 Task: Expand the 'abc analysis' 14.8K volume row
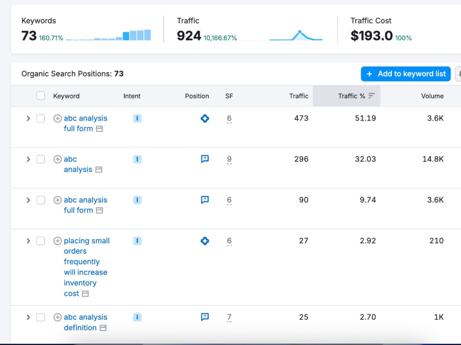28,159
